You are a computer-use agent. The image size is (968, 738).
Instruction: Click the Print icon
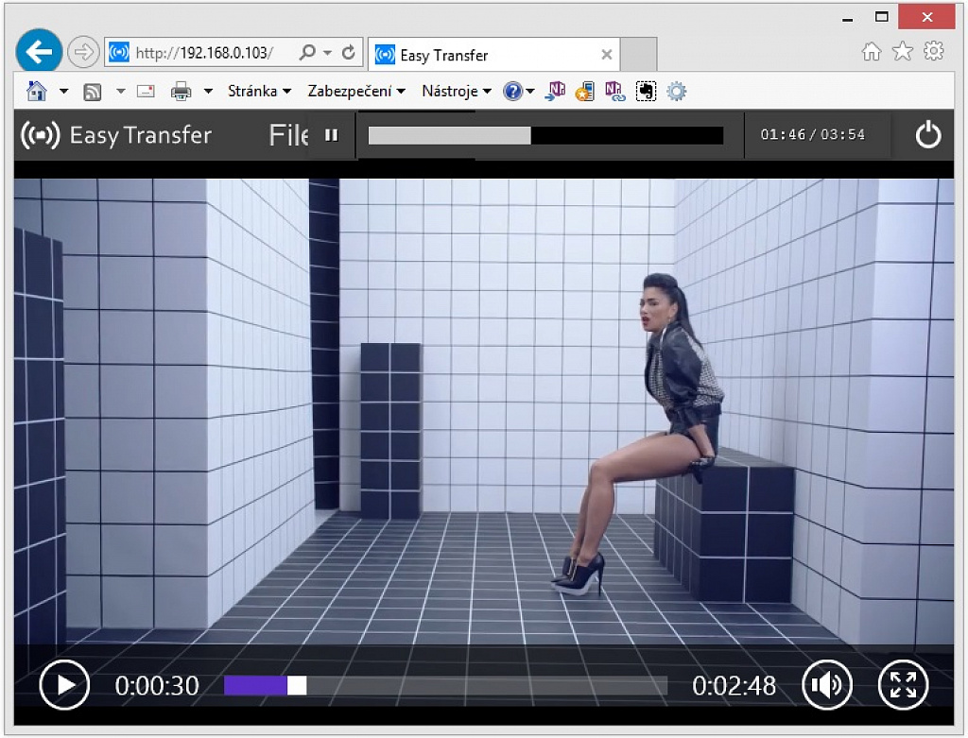pyautogui.click(x=181, y=92)
